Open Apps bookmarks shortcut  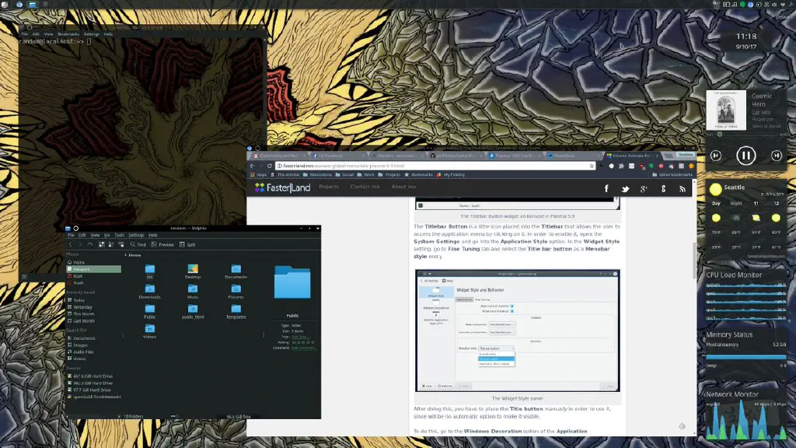258,175
